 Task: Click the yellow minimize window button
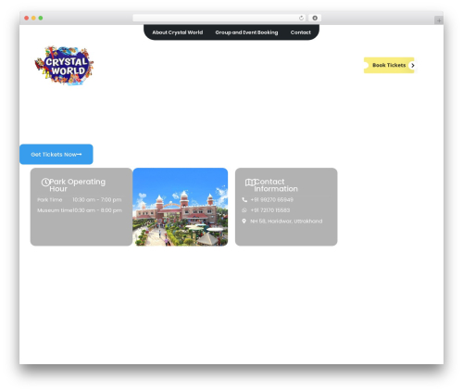33,18
